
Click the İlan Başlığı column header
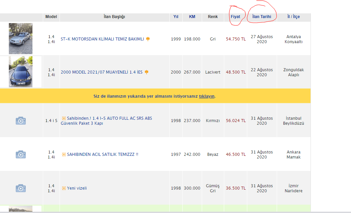coord(114,17)
